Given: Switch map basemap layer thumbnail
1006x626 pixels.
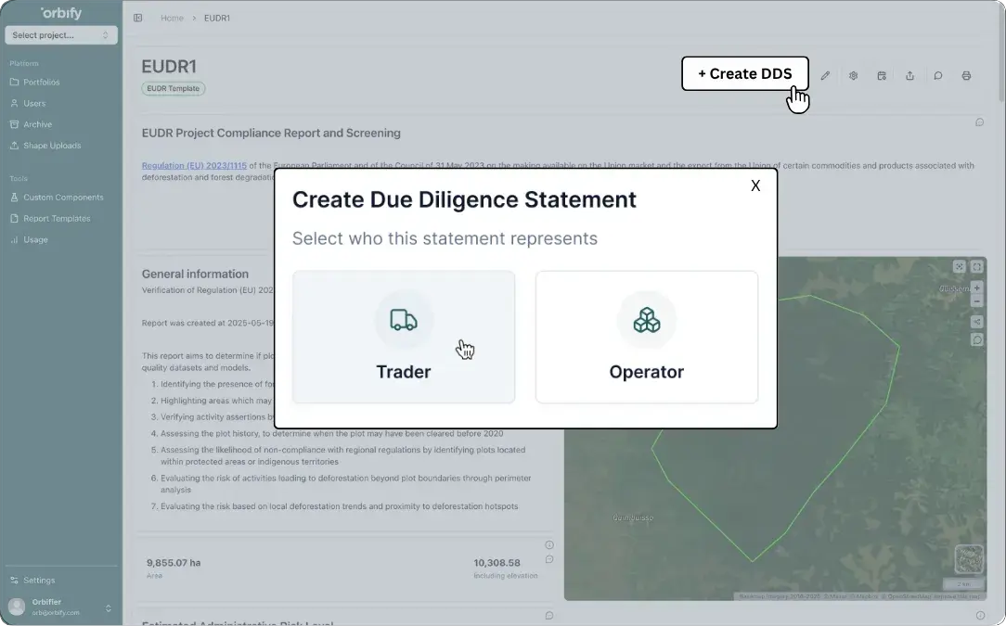Looking at the screenshot, I should coord(969,559).
